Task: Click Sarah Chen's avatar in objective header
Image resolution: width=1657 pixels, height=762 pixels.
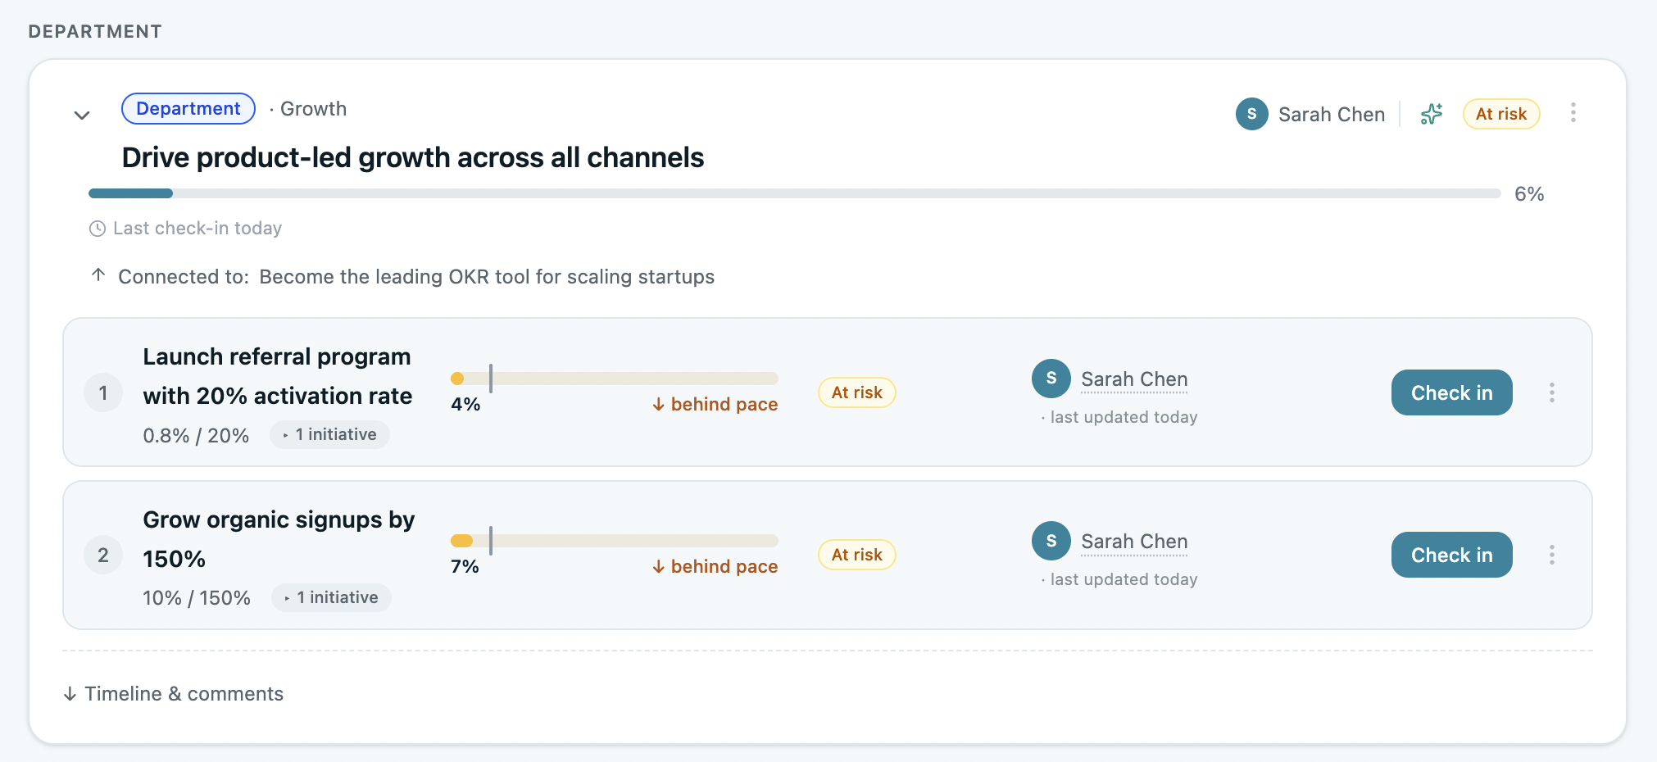Action: pos(1251,114)
